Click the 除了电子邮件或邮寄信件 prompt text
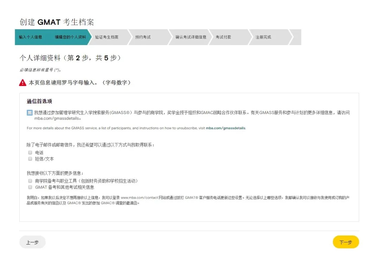380x254 pixels. [91, 145]
